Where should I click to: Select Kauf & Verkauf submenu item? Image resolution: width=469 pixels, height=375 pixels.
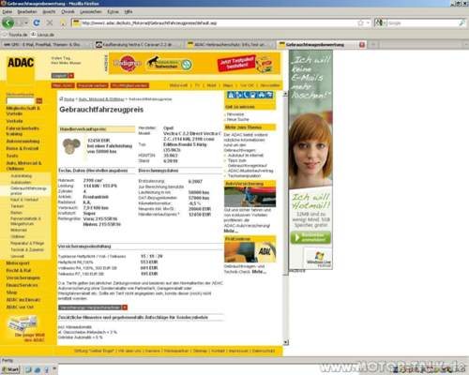[24, 200]
